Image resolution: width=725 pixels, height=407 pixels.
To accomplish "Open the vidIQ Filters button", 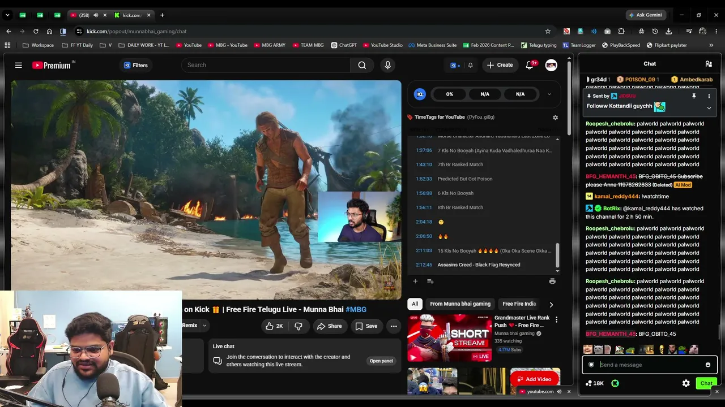I will click(x=136, y=65).
